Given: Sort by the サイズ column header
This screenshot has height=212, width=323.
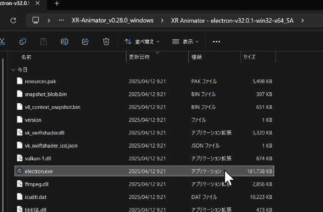Looking at the screenshot, I should (249, 57).
